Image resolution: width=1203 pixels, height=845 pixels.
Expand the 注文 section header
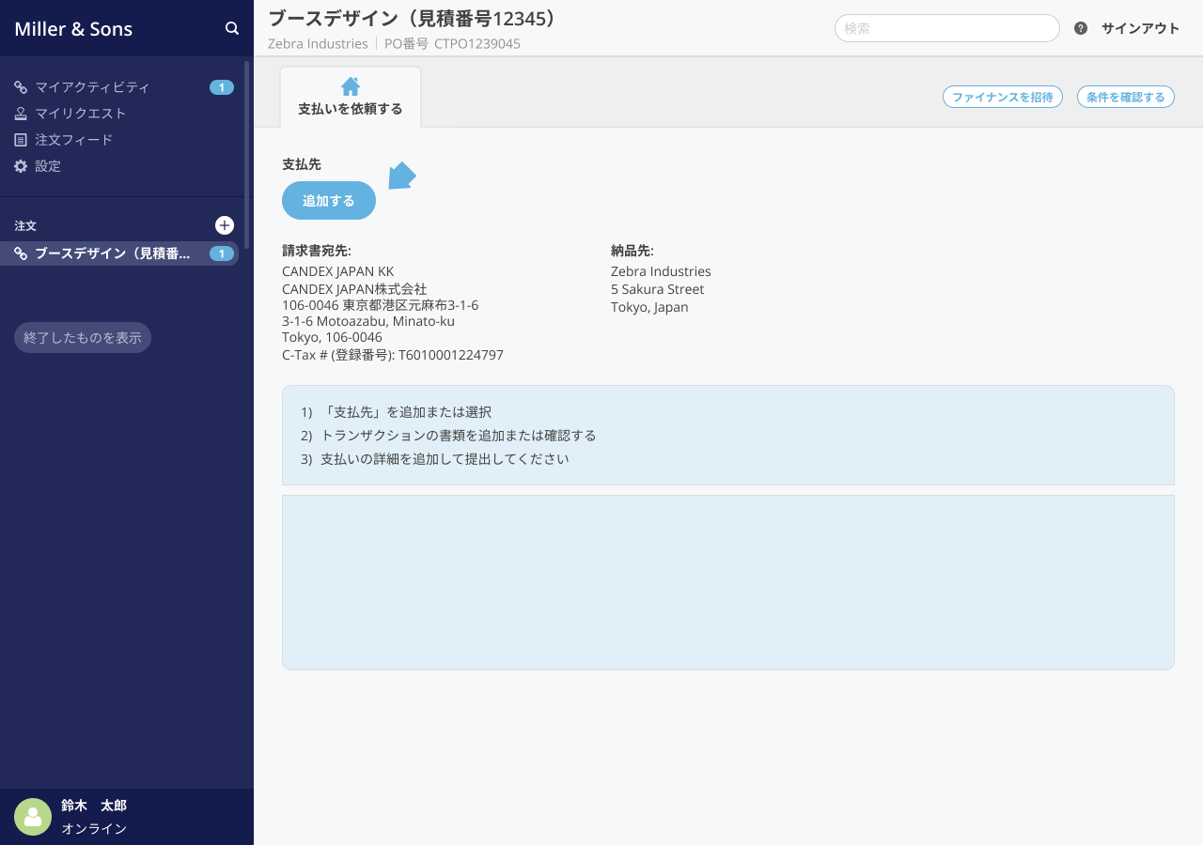24,225
